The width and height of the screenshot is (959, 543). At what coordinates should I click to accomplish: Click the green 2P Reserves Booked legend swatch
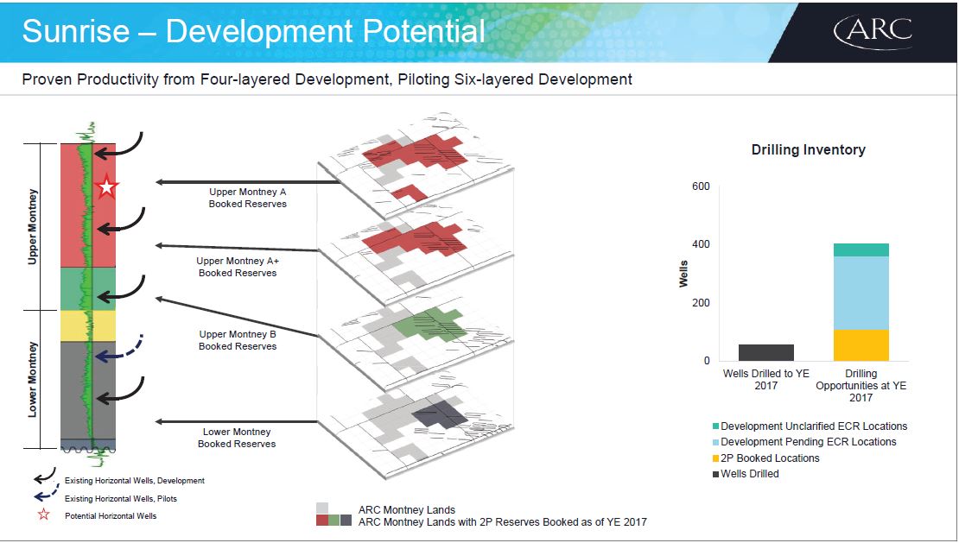[x=334, y=521]
